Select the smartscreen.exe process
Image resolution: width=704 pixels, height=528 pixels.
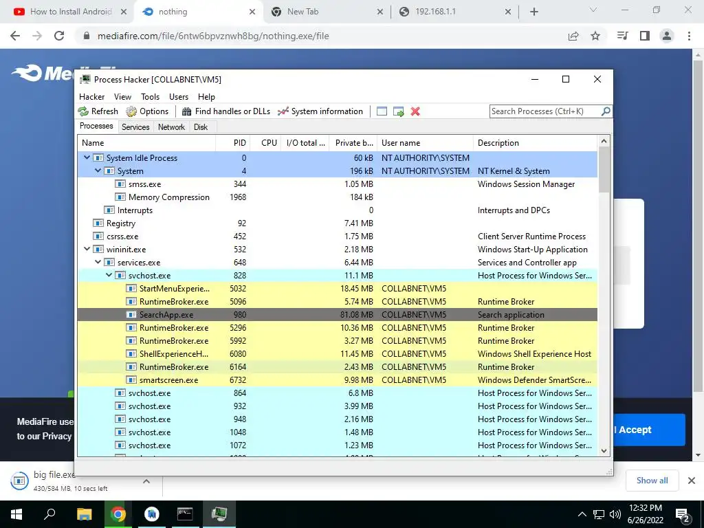(337, 379)
